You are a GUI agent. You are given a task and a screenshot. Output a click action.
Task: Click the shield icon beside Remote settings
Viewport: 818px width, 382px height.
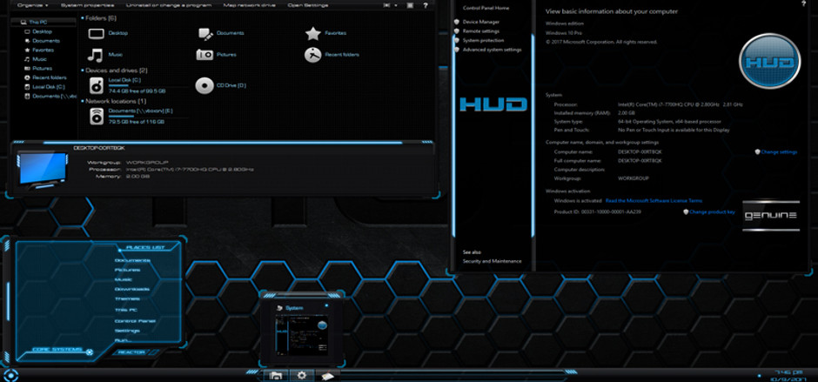click(x=457, y=31)
